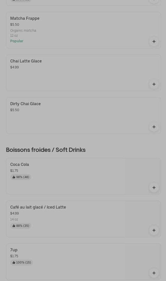Screen dimensions: 166x281
Task: Open the Coca Cola menu item
Action: pos(19,164)
